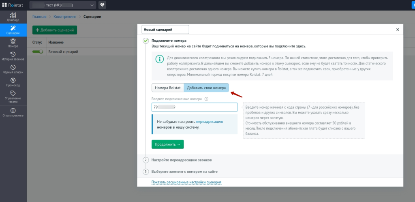Select the Добавить свои номера tab
Viewport: 415px width, 202px height.
[206, 88]
